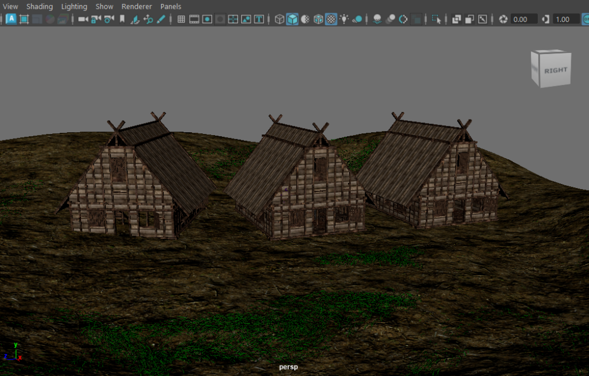589x376 pixels.
Task: Click the RIGHT face of view cube
Action: click(555, 70)
